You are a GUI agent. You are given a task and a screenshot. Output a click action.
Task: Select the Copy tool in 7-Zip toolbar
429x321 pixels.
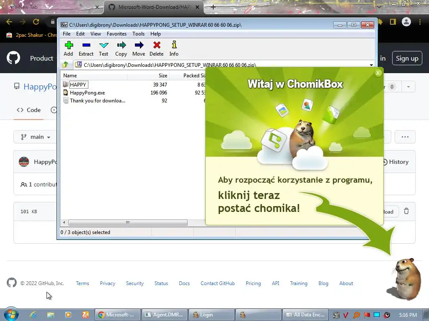121,48
